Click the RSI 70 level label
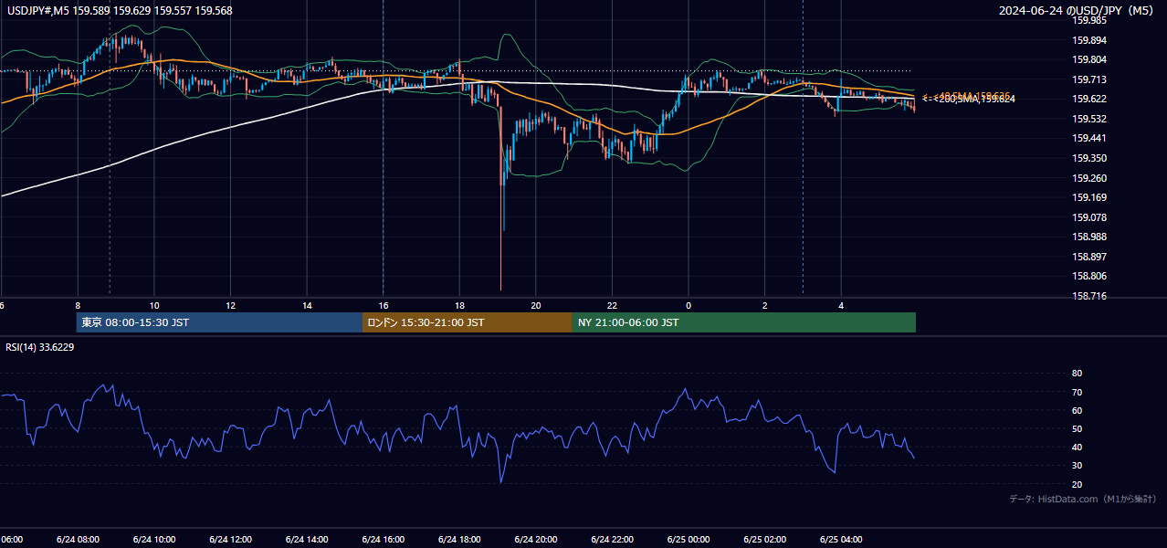 click(1077, 392)
